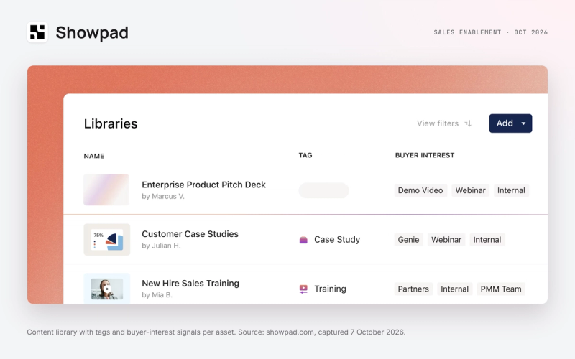Click the Case Study tag label
Screen dimensions: 575x359
pyautogui.click(x=337, y=240)
